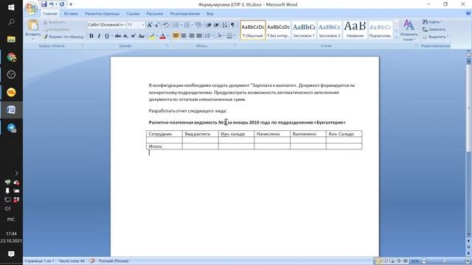The image size is (472, 265).
Task: Toggle Italic formatting
Action: click(x=99, y=36)
